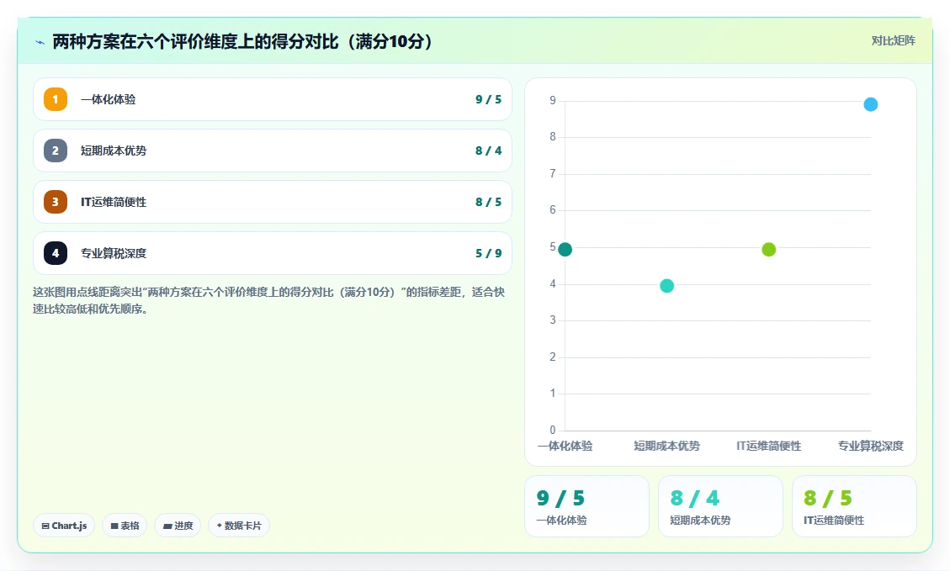950x571 pixels.
Task: Click the turquoise data point for 短期成本优势
Action: [x=666, y=286]
